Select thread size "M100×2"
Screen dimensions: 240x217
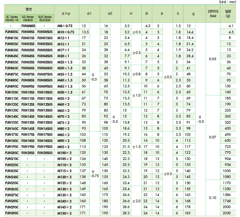point(64,153)
